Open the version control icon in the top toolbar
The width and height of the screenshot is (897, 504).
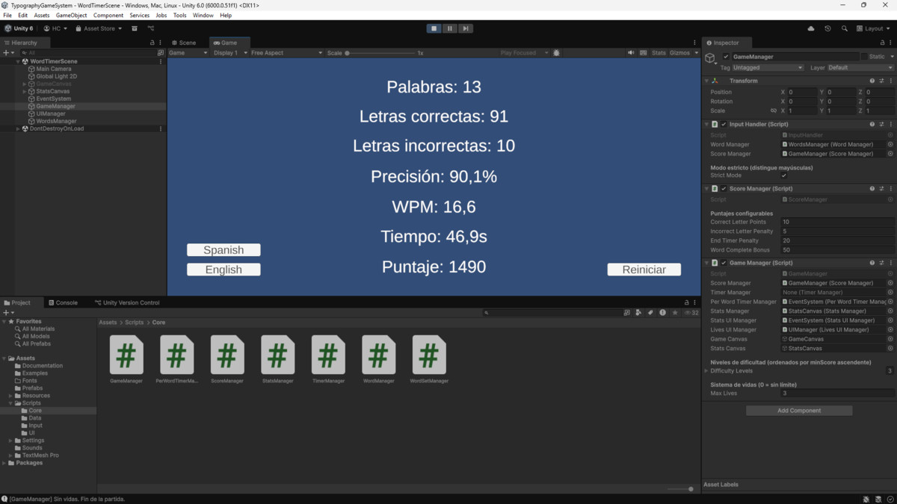point(150,28)
